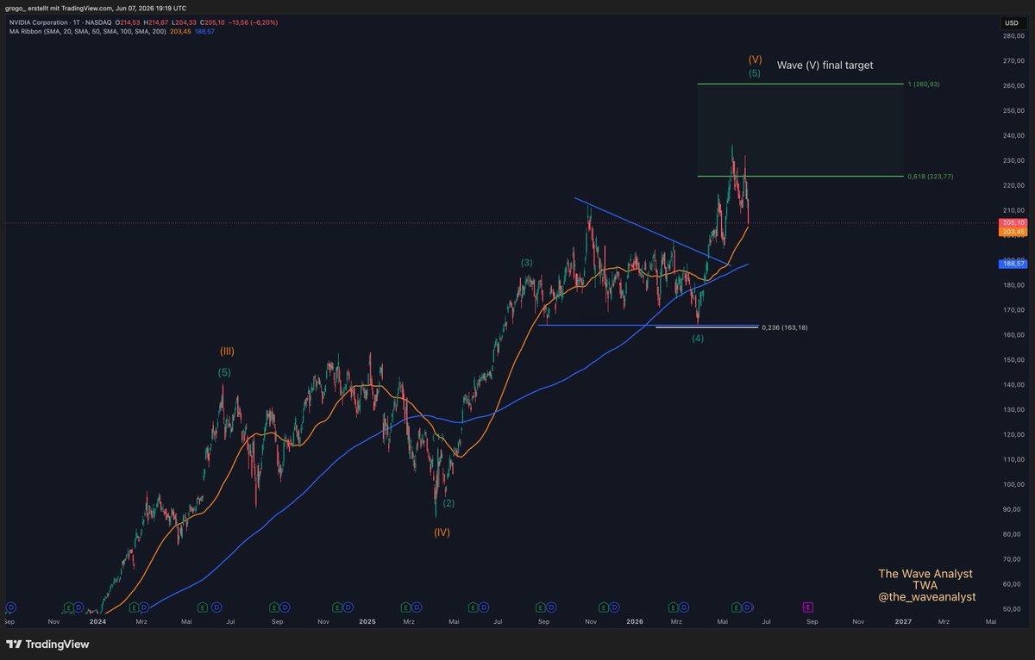Click the 2024 time axis label

[97, 620]
